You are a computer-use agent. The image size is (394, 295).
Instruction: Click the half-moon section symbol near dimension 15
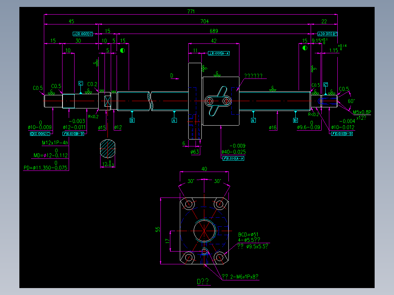click(x=122, y=50)
